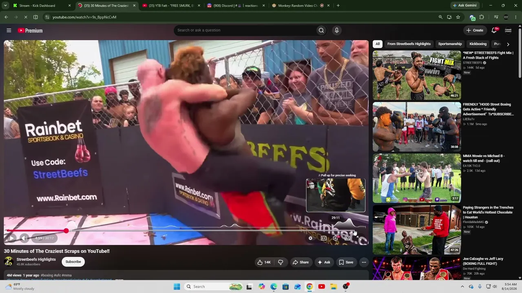View site information for youtube.com
The image size is (522, 293).
[x=47, y=17]
